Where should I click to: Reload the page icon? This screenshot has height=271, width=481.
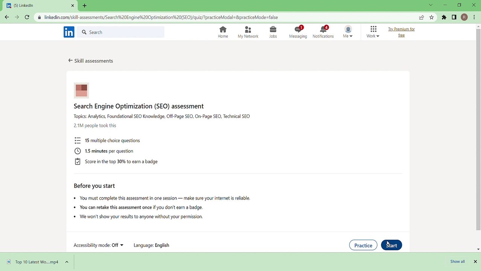[x=27, y=17]
